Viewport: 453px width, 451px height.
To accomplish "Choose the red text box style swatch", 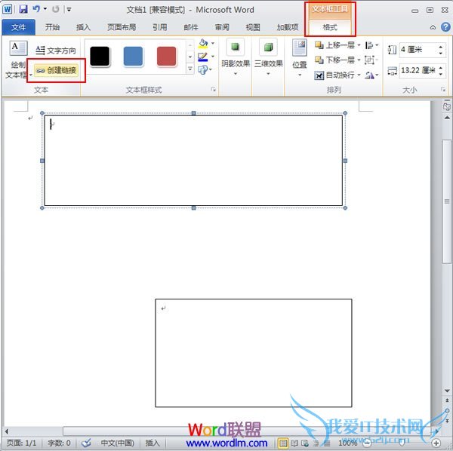I will [166, 57].
